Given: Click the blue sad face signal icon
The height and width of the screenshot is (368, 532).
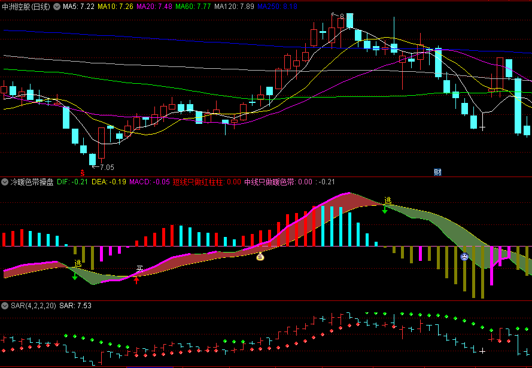Looking at the screenshot, I should pyautogui.click(x=464, y=257).
